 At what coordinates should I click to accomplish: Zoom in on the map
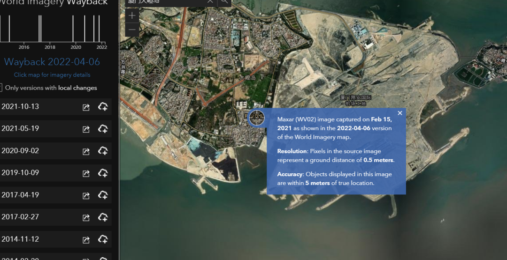pos(132,15)
